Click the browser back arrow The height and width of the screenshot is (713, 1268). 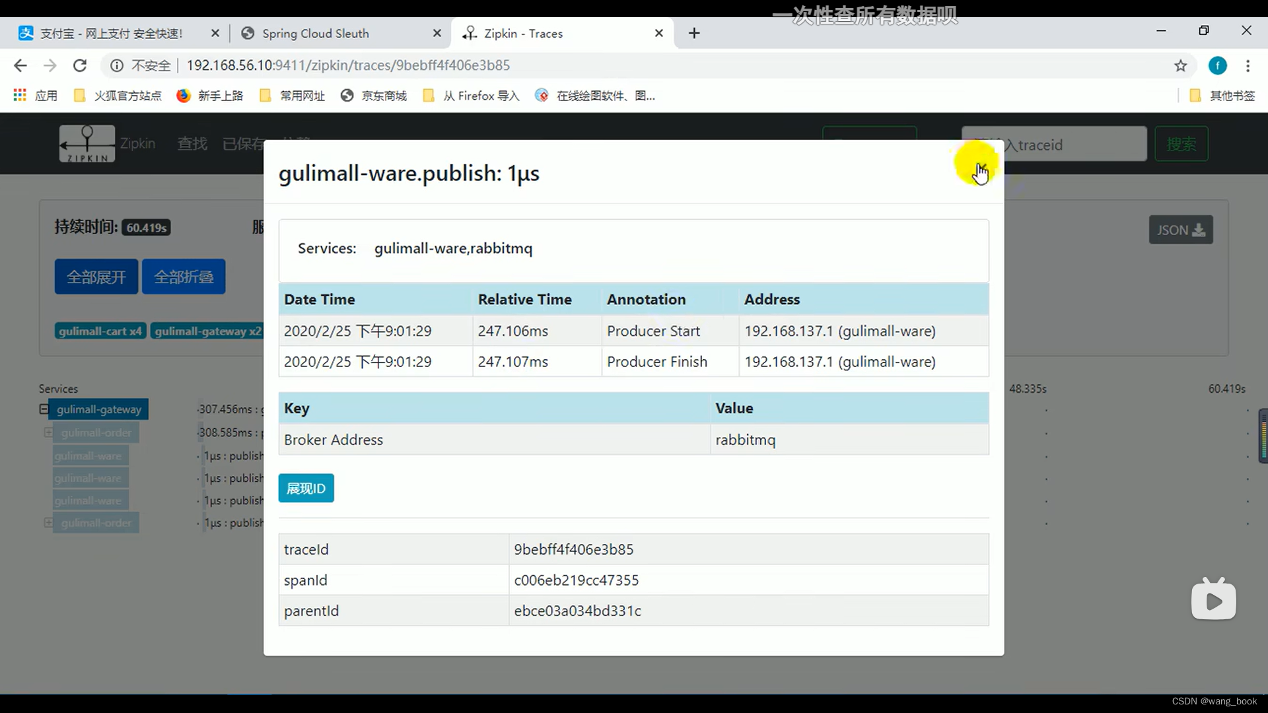click(x=20, y=65)
